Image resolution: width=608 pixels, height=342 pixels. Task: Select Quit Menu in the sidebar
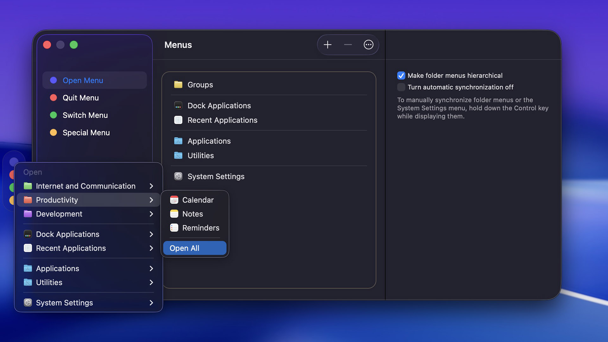coord(94,98)
